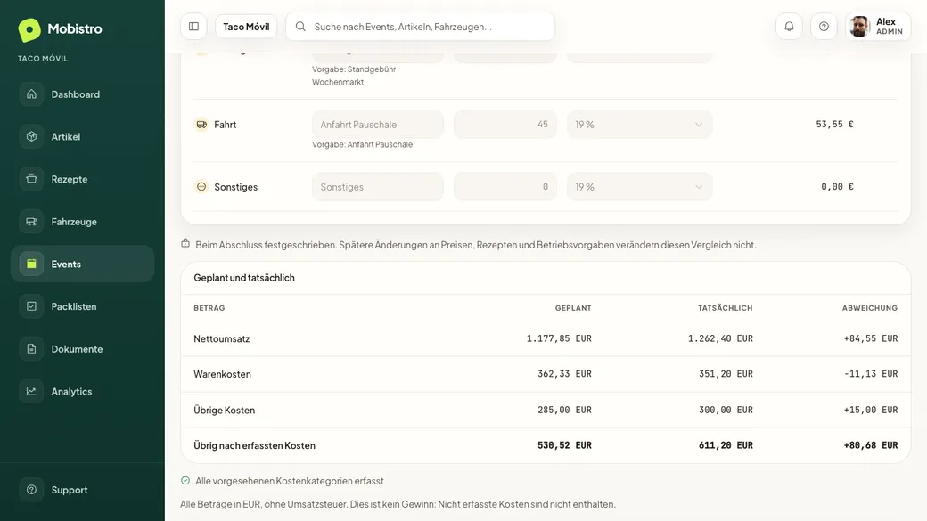Open Analytics via its chart icon
The height and width of the screenshot is (521, 927).
(31, 392)
